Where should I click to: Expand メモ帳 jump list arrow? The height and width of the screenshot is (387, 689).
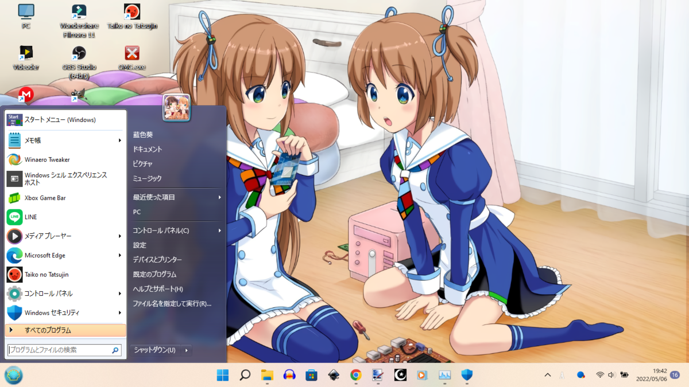[x=120, y=140]
